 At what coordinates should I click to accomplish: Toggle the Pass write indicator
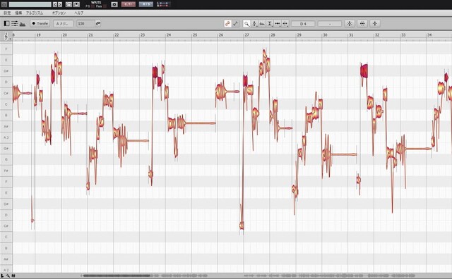[x=105, y=6]
